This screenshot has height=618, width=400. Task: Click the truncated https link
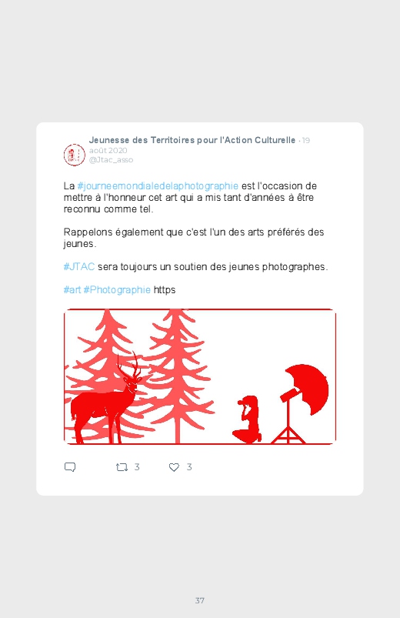165,289
